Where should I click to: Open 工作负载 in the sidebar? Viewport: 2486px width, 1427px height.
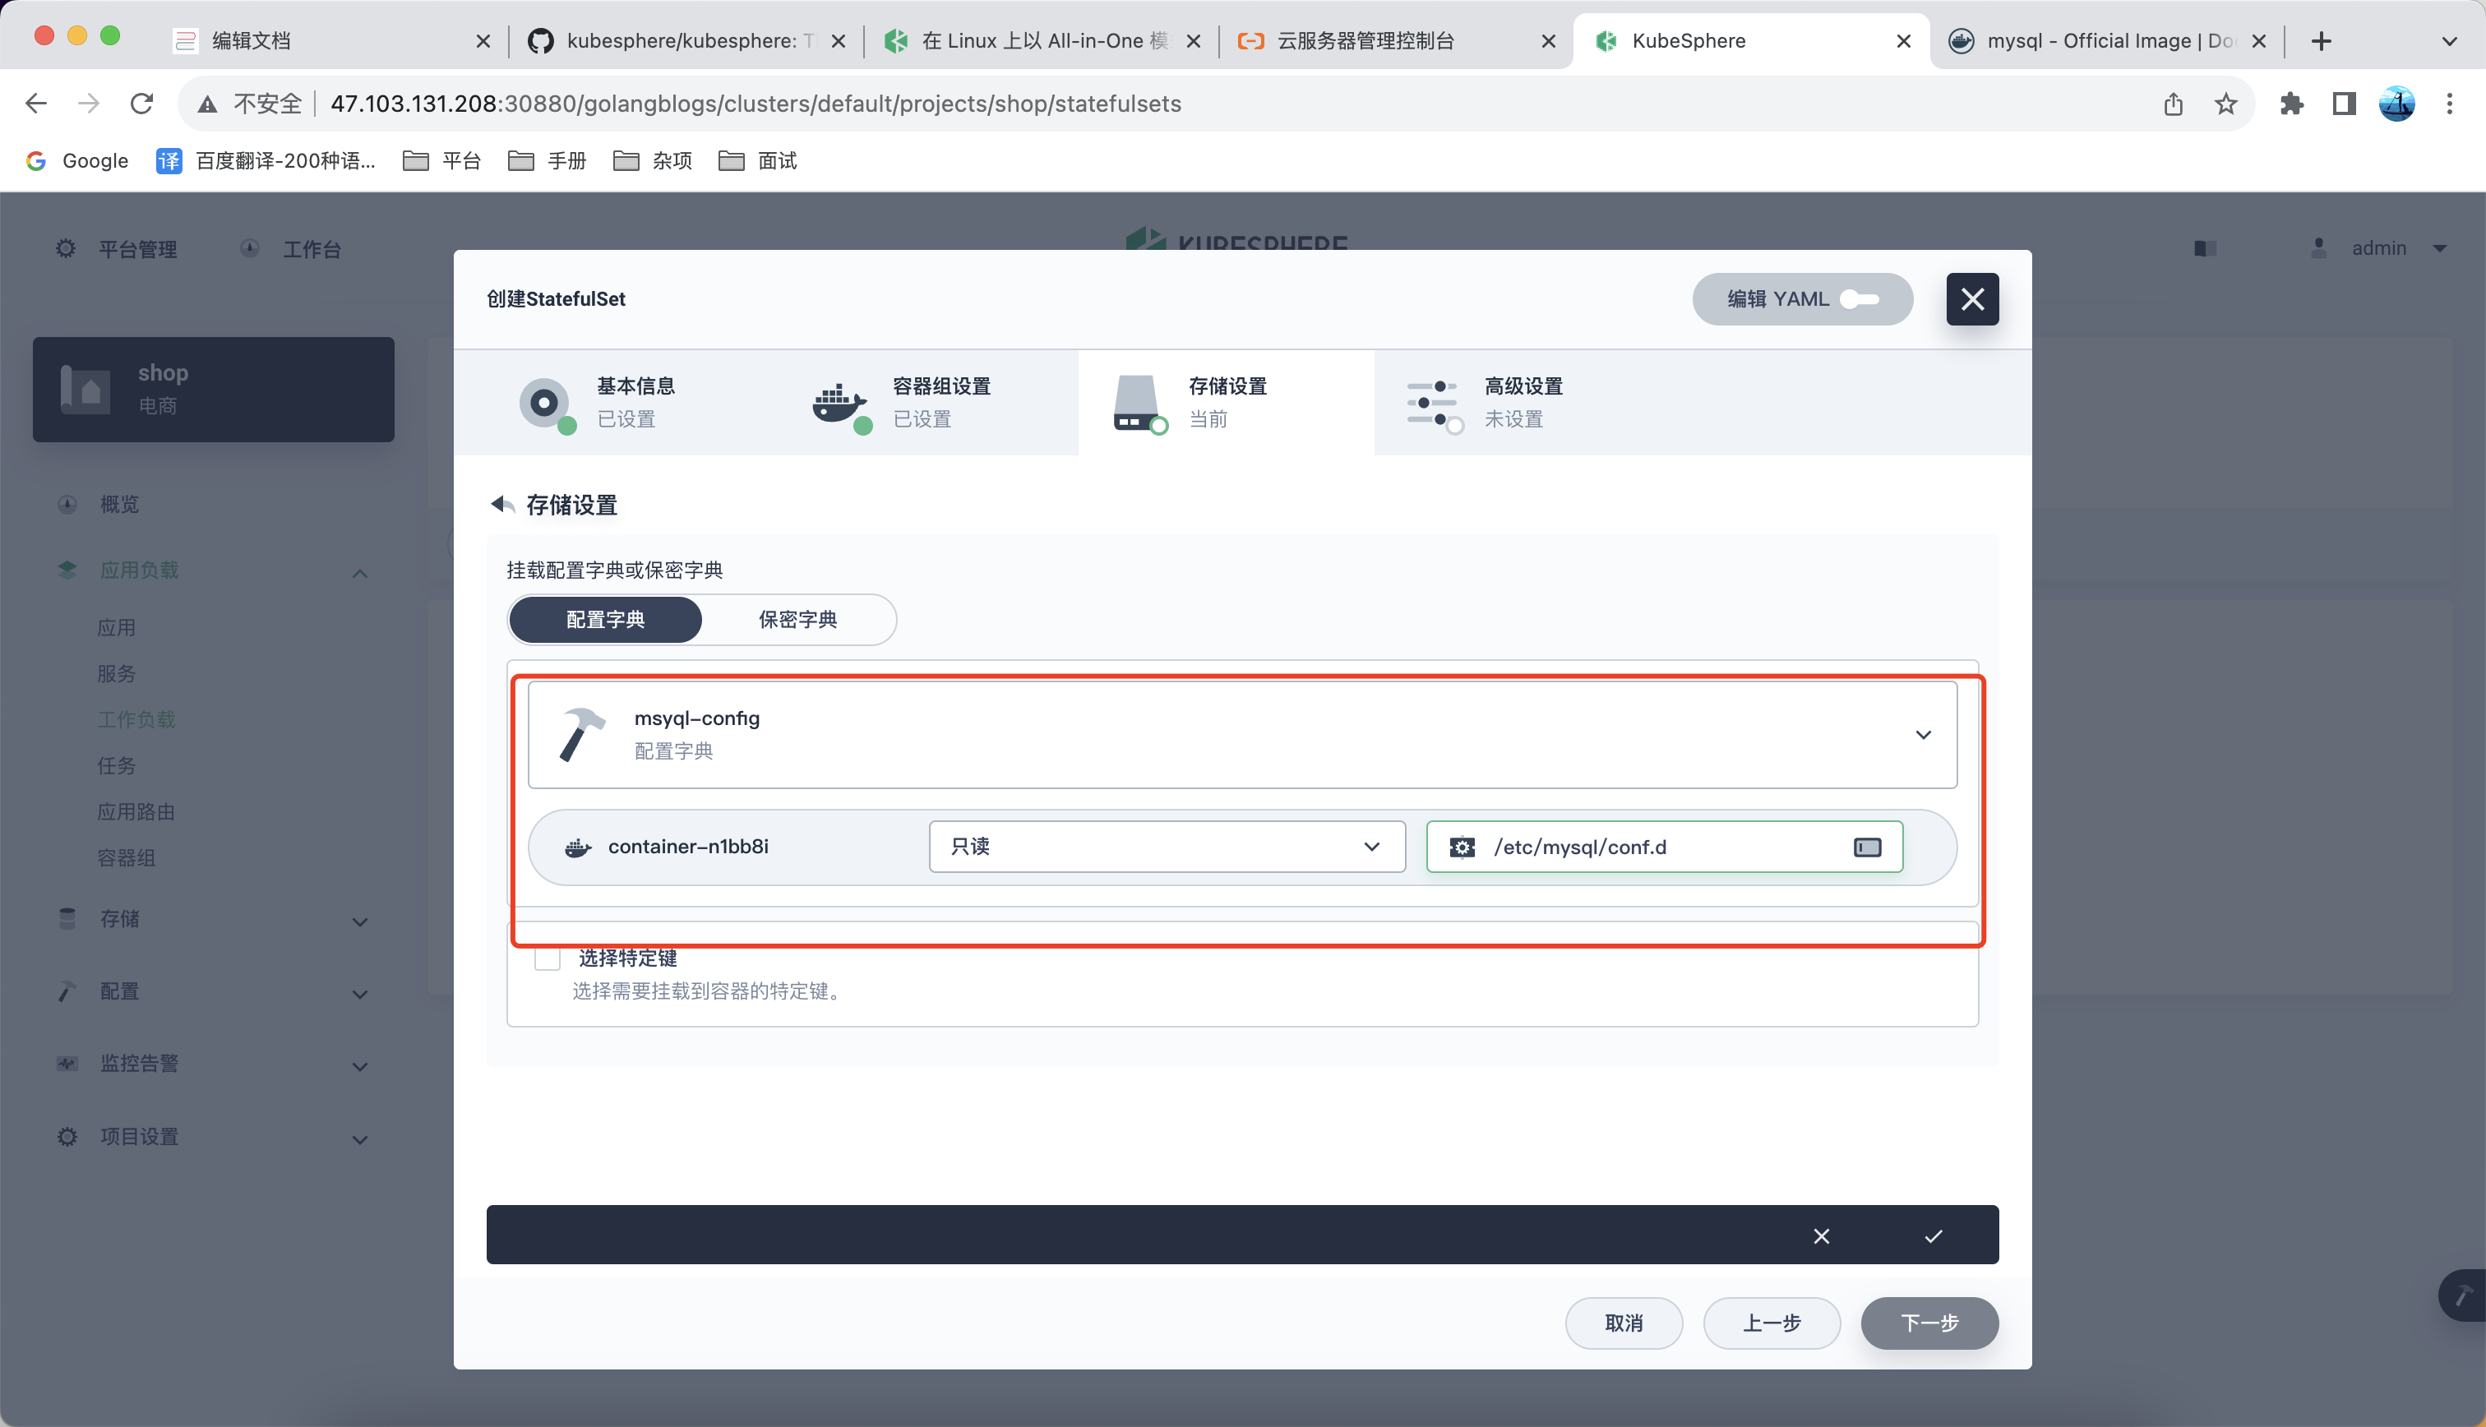(x=136, y=719)
